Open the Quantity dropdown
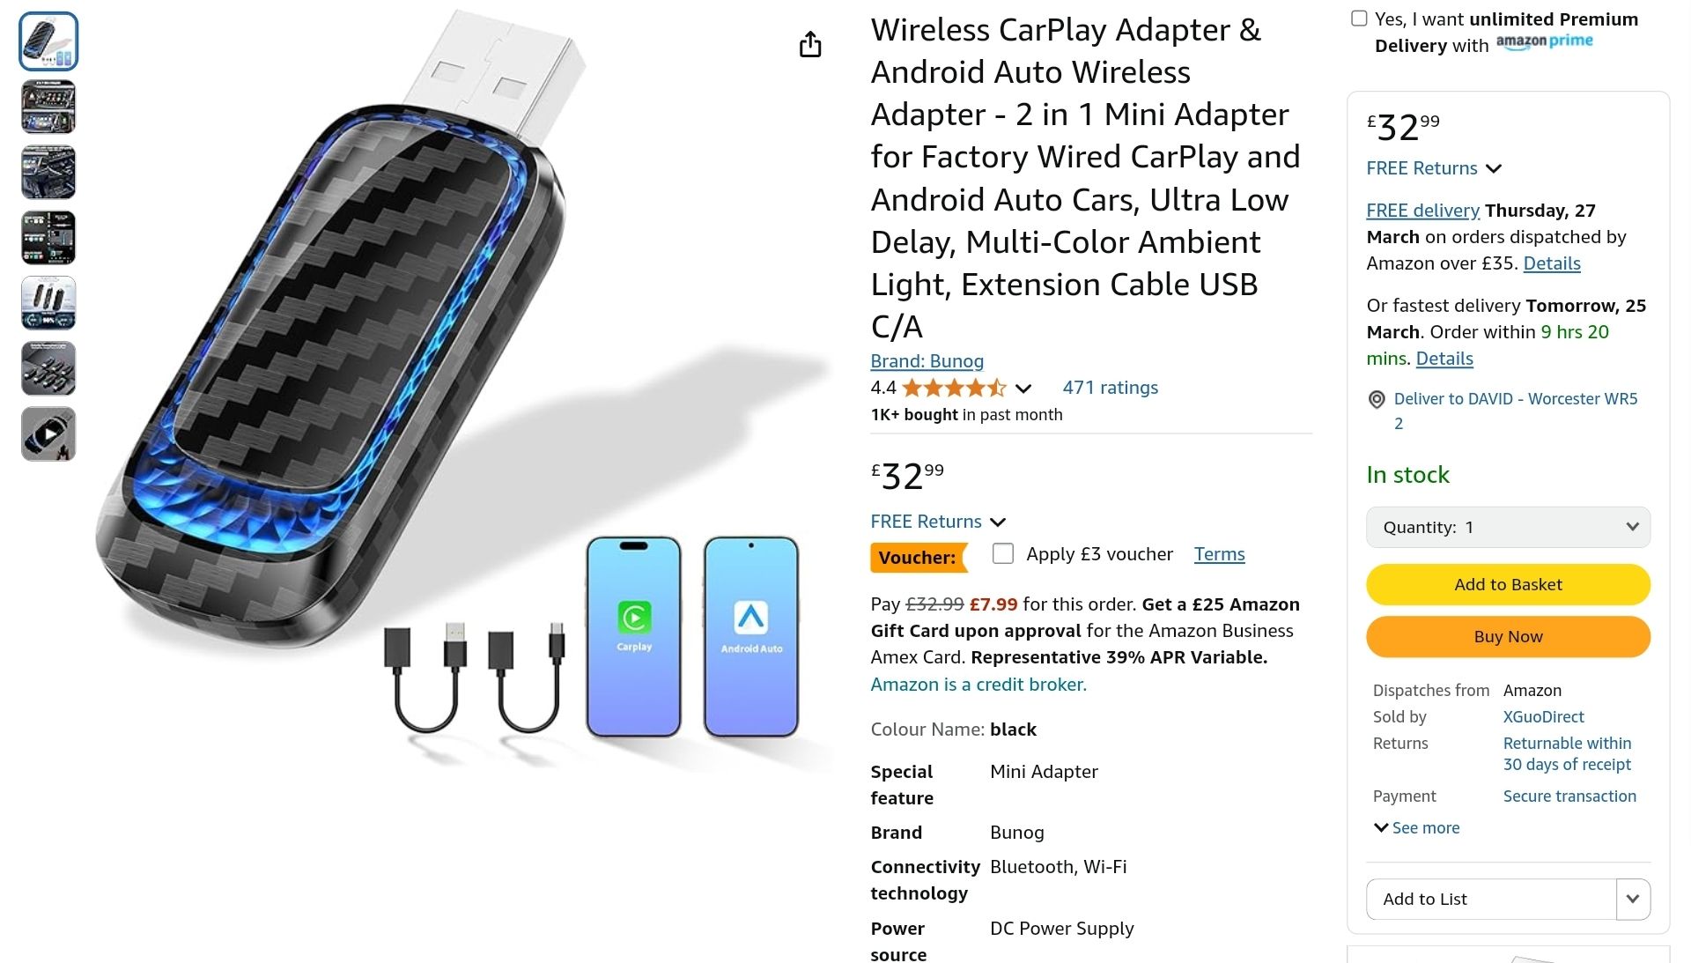Screen dimensions: 1691x963 (x=1508, y=527)
